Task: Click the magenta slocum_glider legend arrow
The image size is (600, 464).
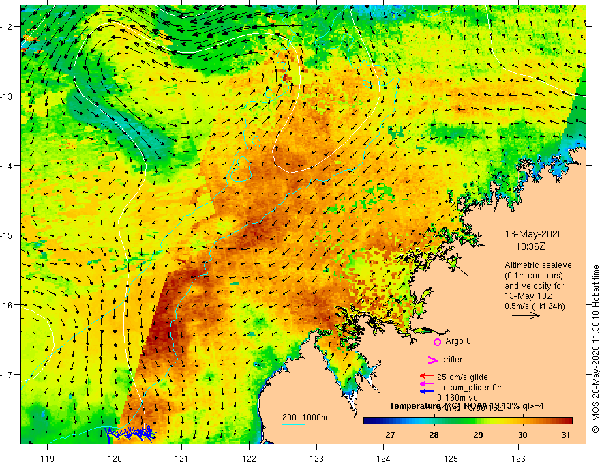Action: (427, 383)
